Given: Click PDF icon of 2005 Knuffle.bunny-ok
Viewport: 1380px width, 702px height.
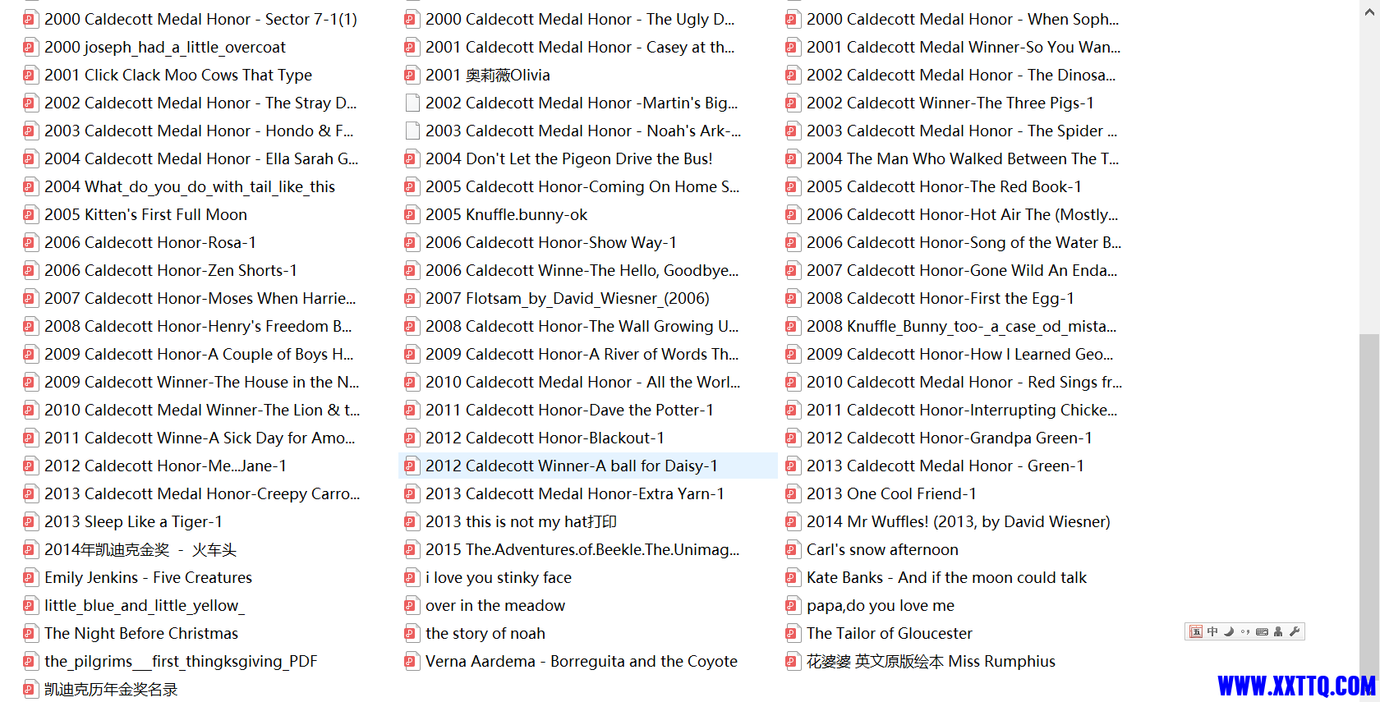Looking at the screenshot, I should click(x=411, y=214).
